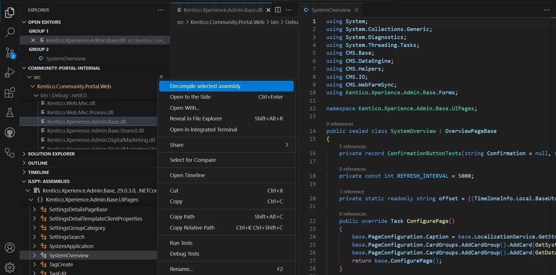The image size is (556, 275).
Task: Open the Share submenu
Action: click(226, 145)
